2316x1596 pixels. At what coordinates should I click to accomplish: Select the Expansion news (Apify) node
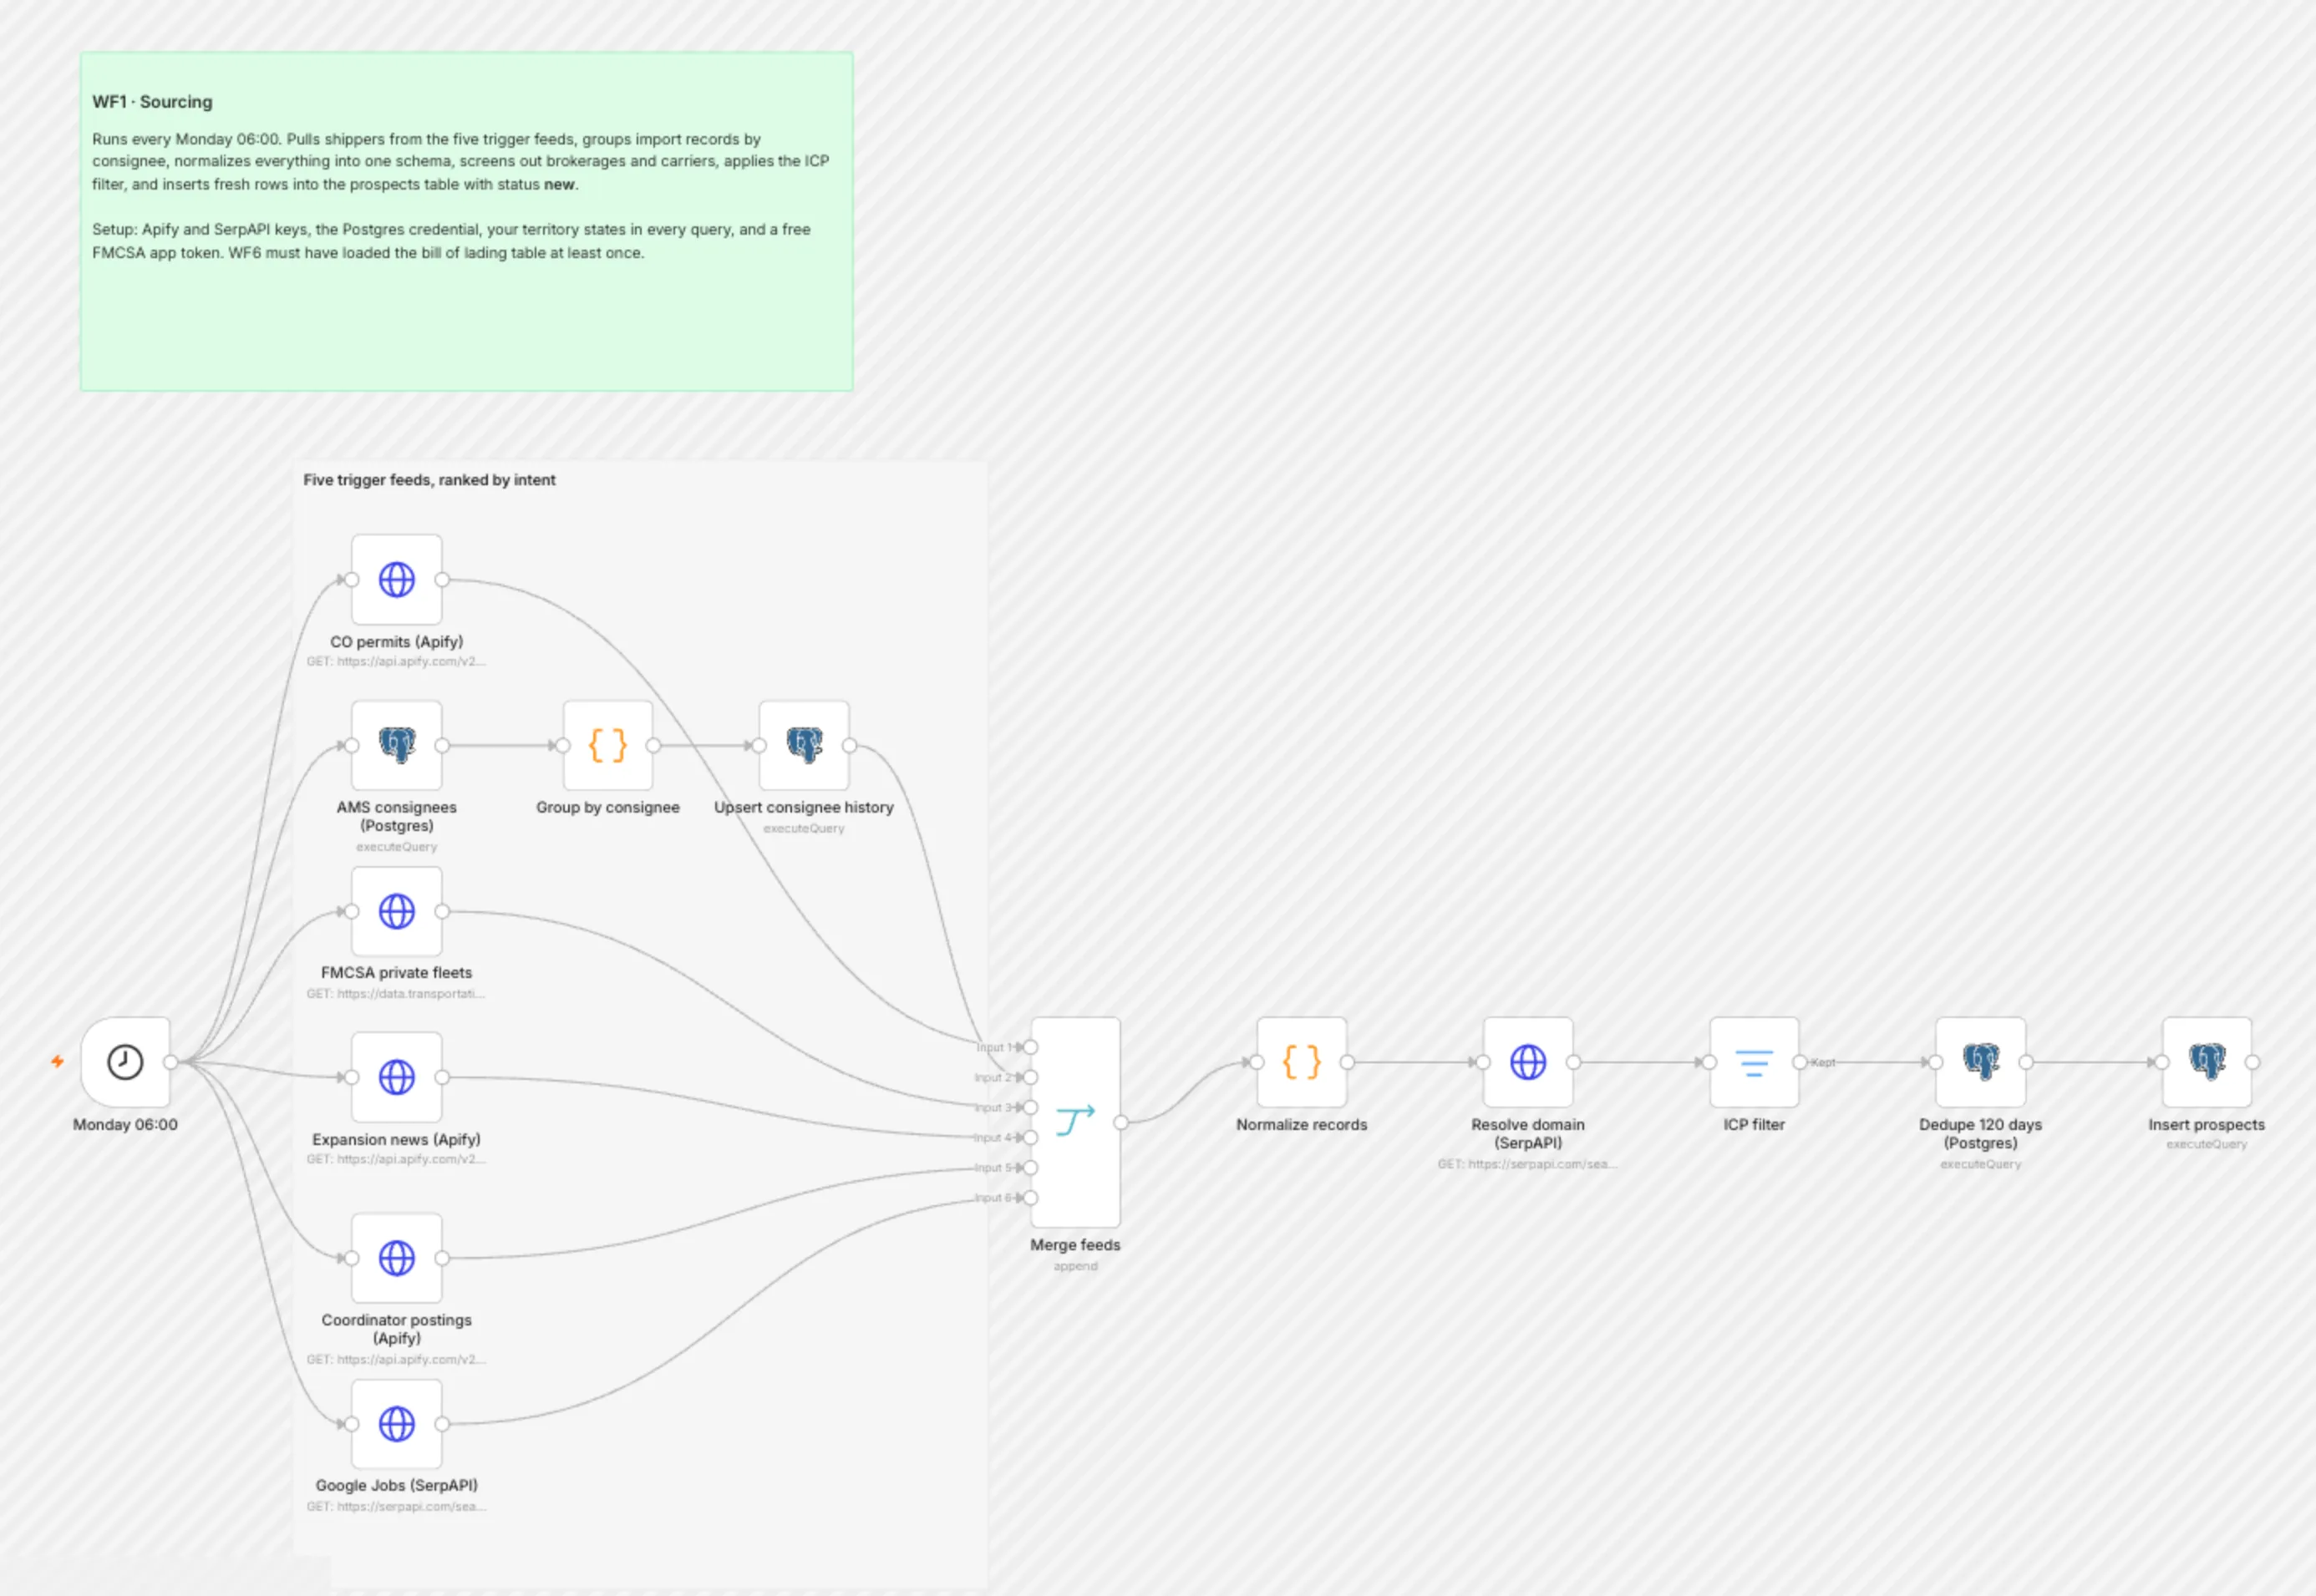pos(396,1077)
